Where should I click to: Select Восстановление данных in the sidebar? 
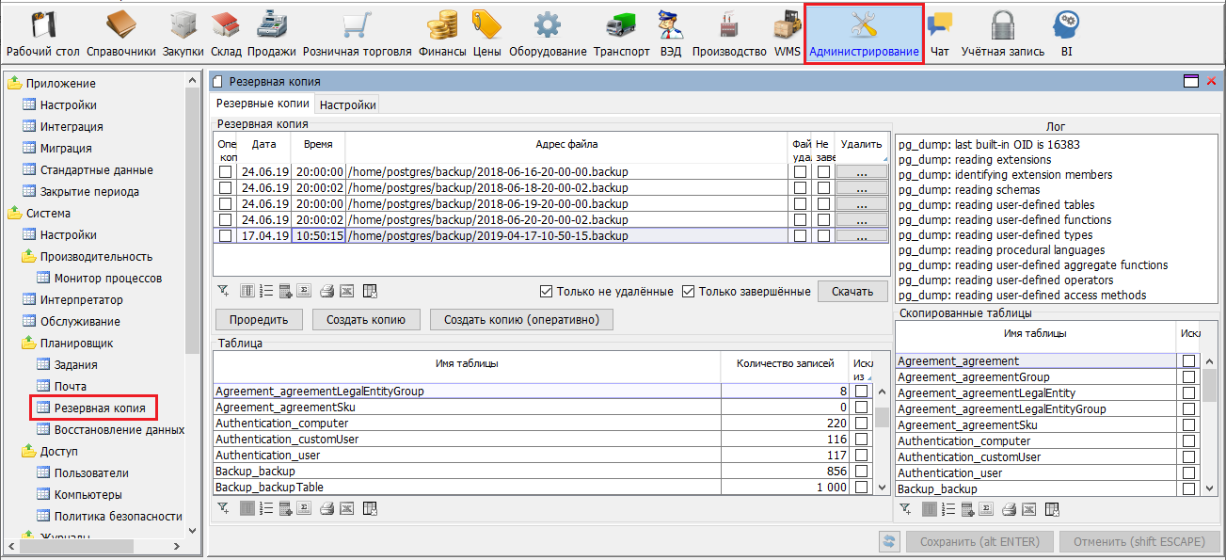tap(119, 430)
